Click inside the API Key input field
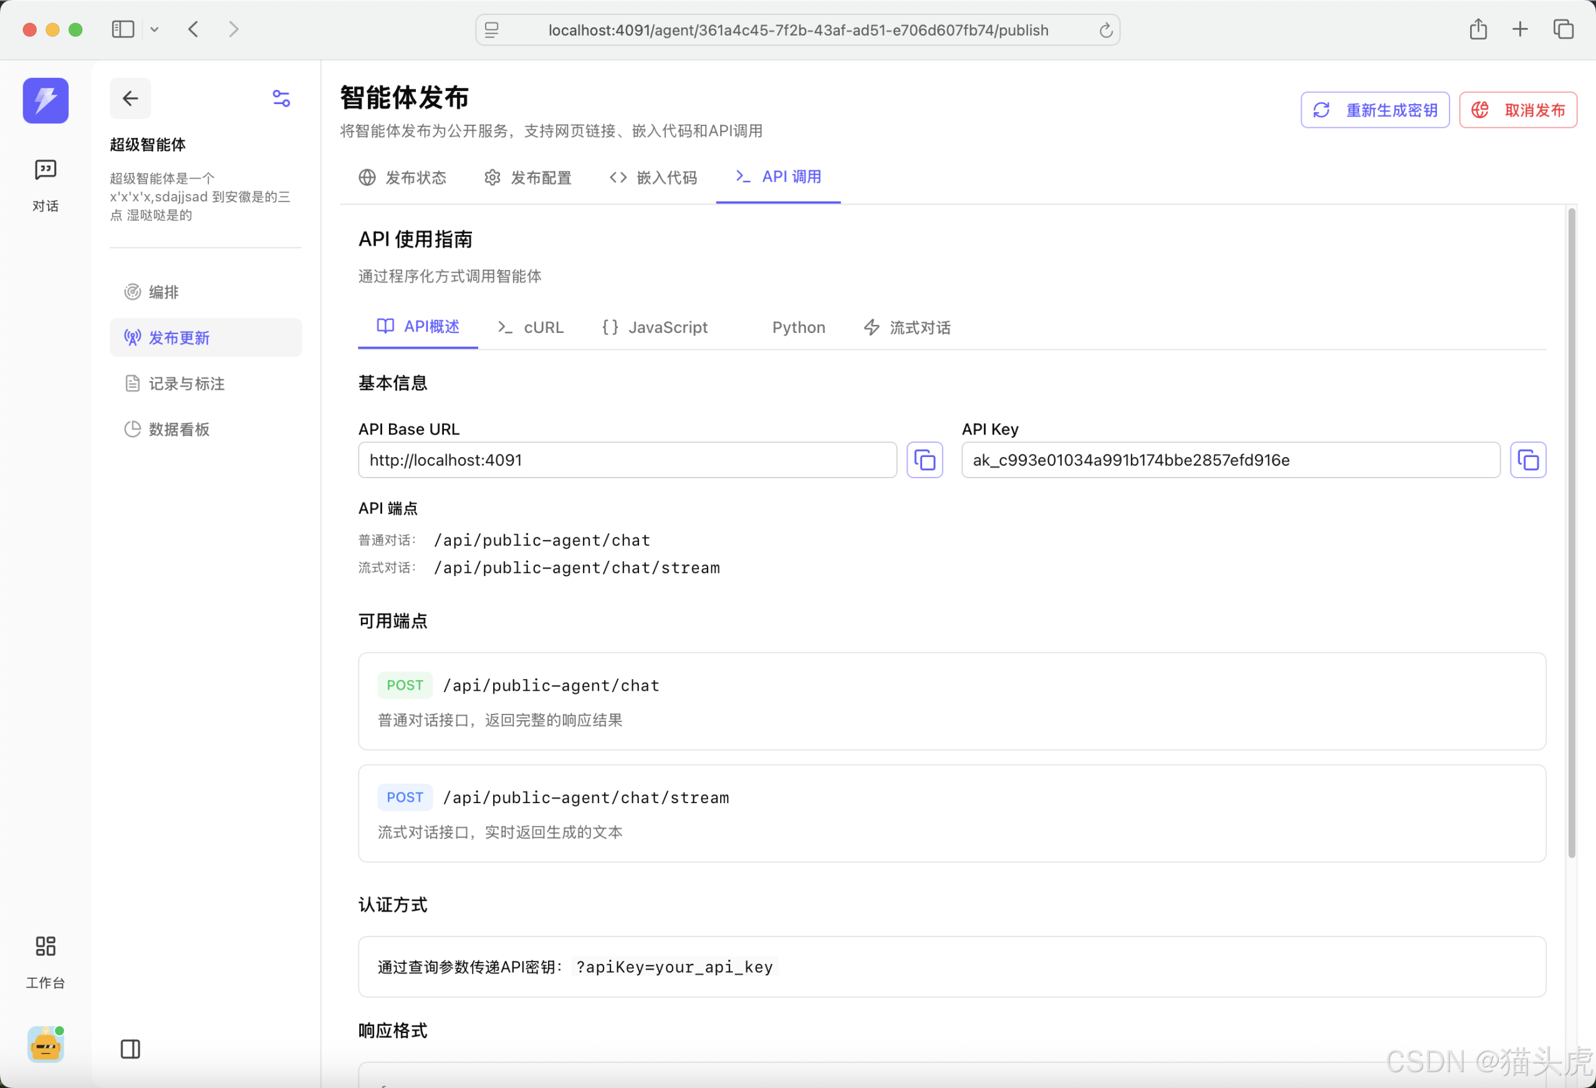1596x1088 pixels. click(x=1229, y=460)
